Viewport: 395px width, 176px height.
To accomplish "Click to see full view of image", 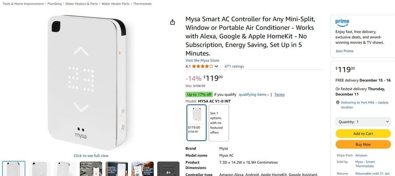I will click(x=91, y=156).
